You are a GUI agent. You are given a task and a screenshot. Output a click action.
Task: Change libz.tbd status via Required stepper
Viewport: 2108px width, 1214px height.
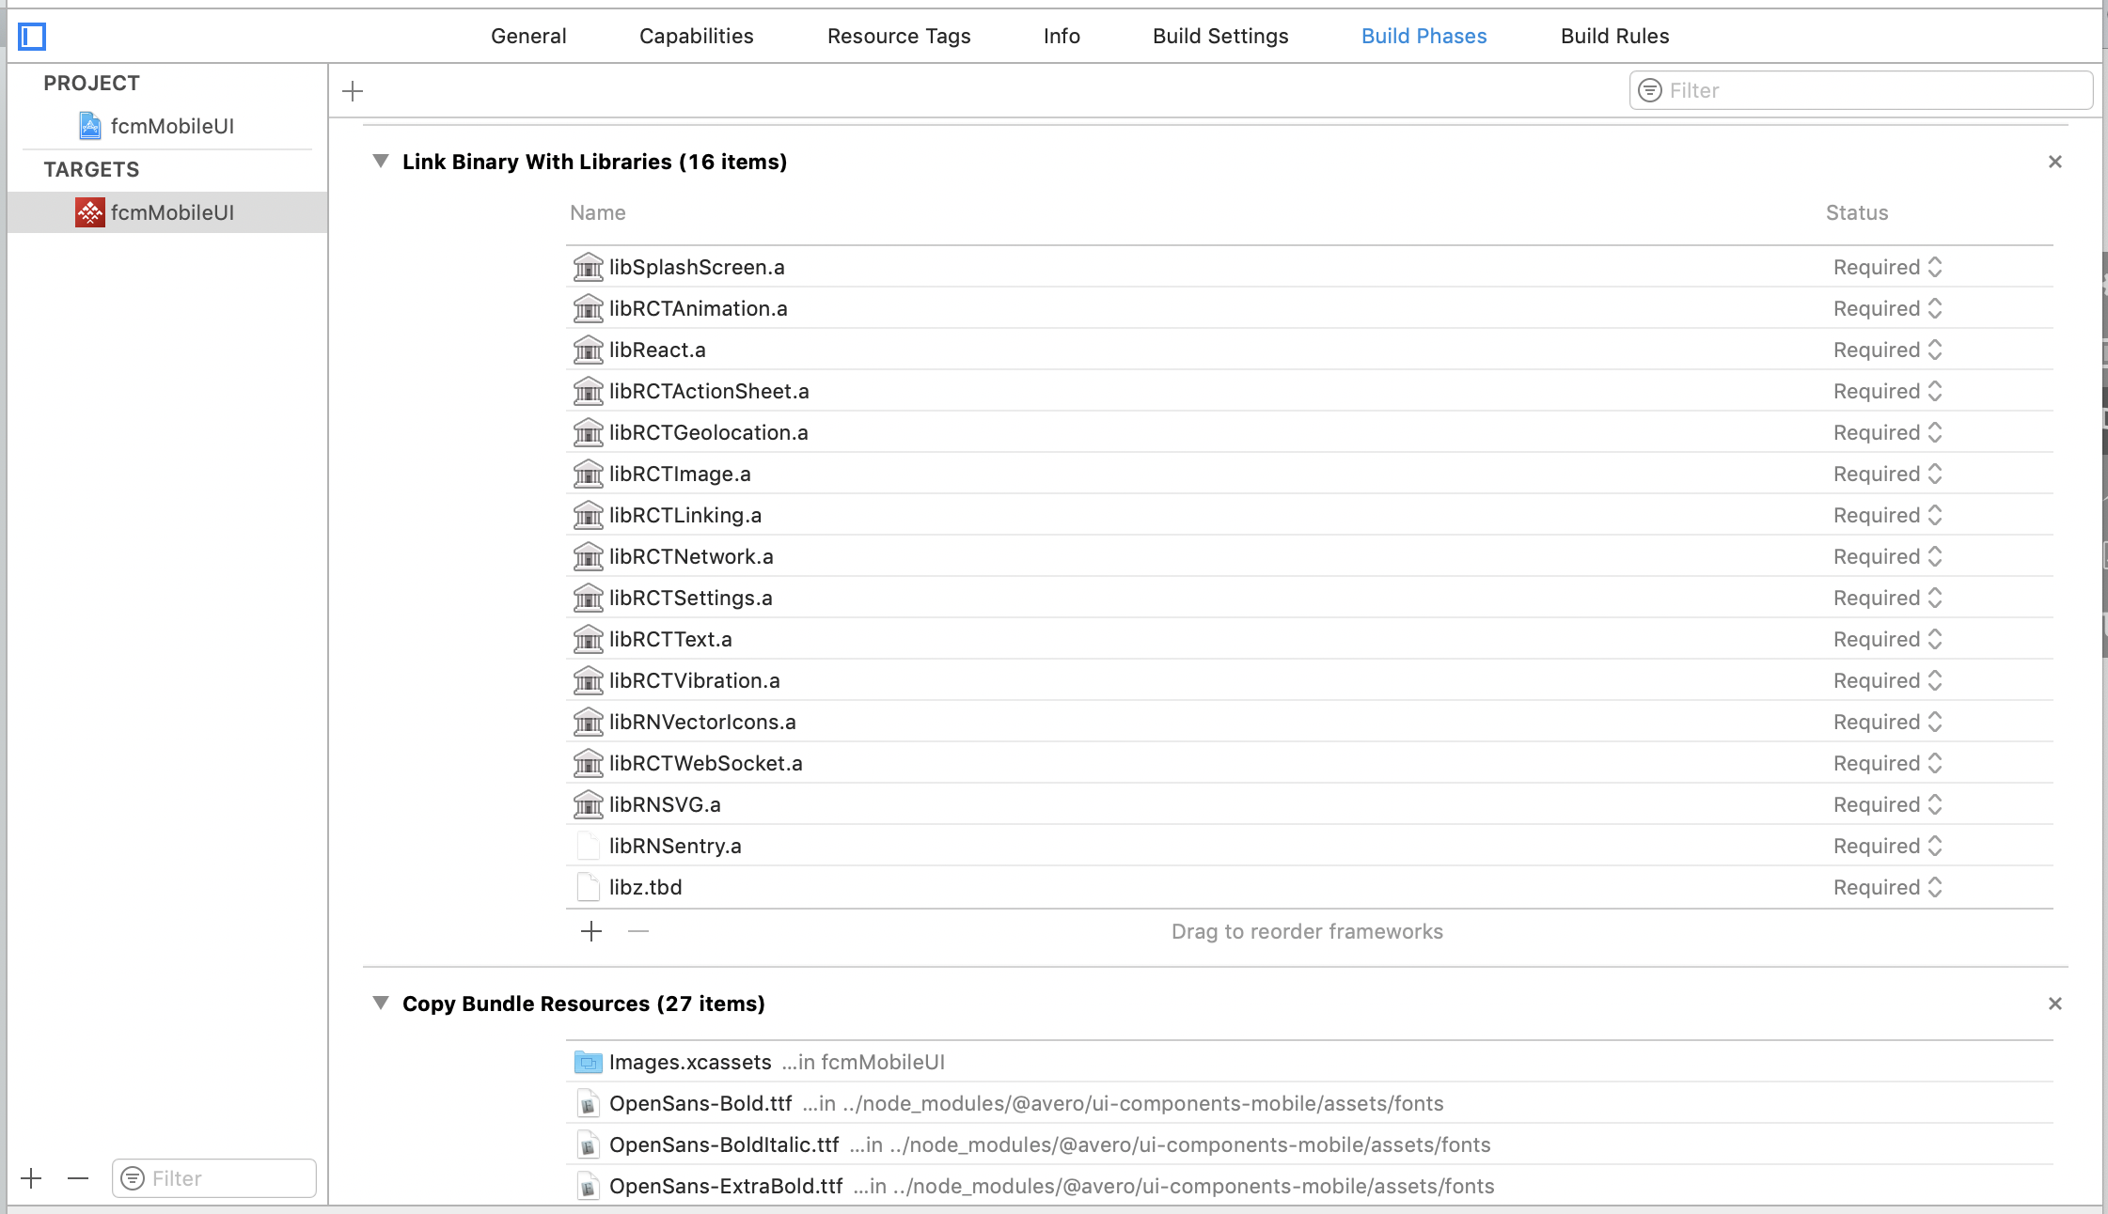coord(1934,887)
